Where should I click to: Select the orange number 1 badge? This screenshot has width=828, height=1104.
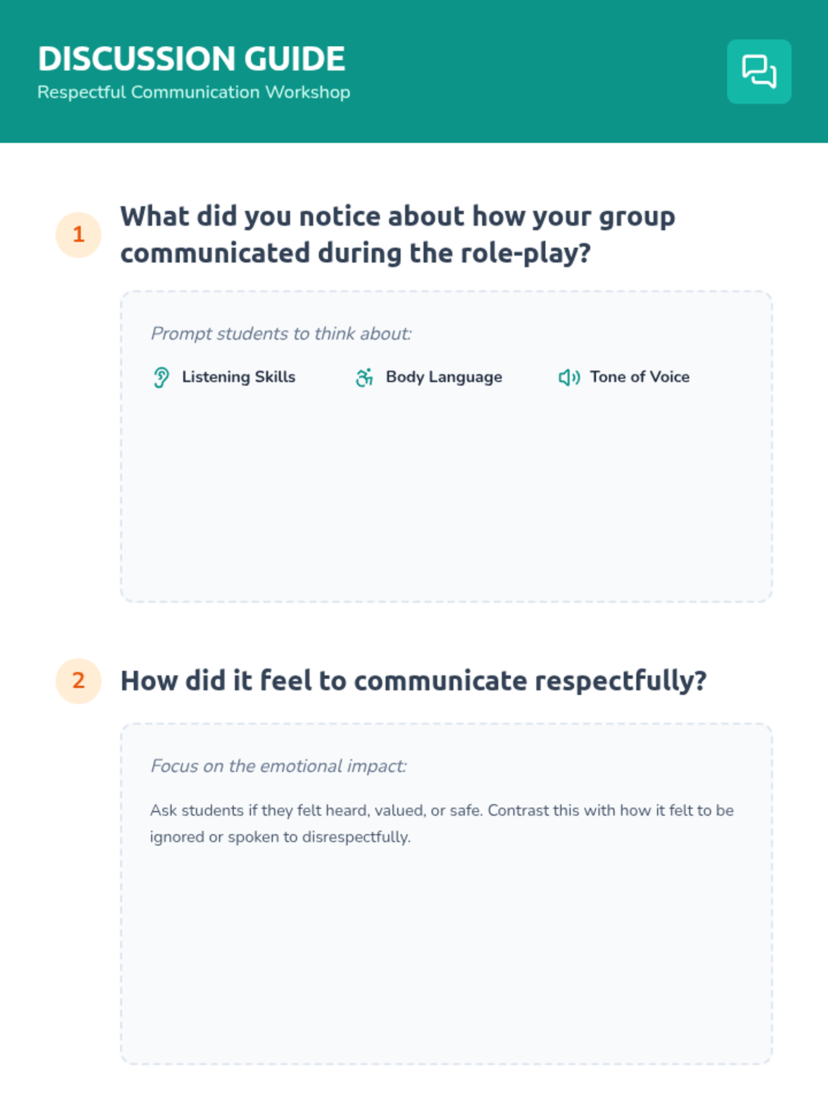[79, 235]
